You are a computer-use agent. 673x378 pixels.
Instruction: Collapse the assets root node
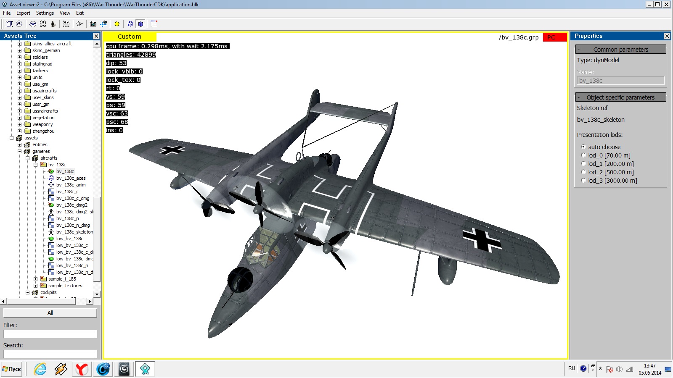[x=11, y=138]
